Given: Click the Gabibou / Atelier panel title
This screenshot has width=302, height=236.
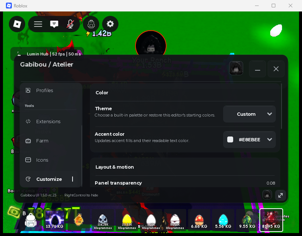Looking at the screenshot, I should (47, 64).
